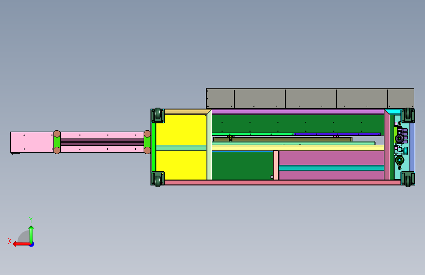Select the bright green strip left of the blue-violet strip

252,134
